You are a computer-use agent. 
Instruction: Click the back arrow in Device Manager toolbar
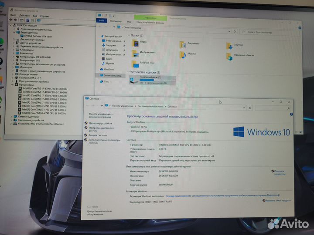point(10,20)
